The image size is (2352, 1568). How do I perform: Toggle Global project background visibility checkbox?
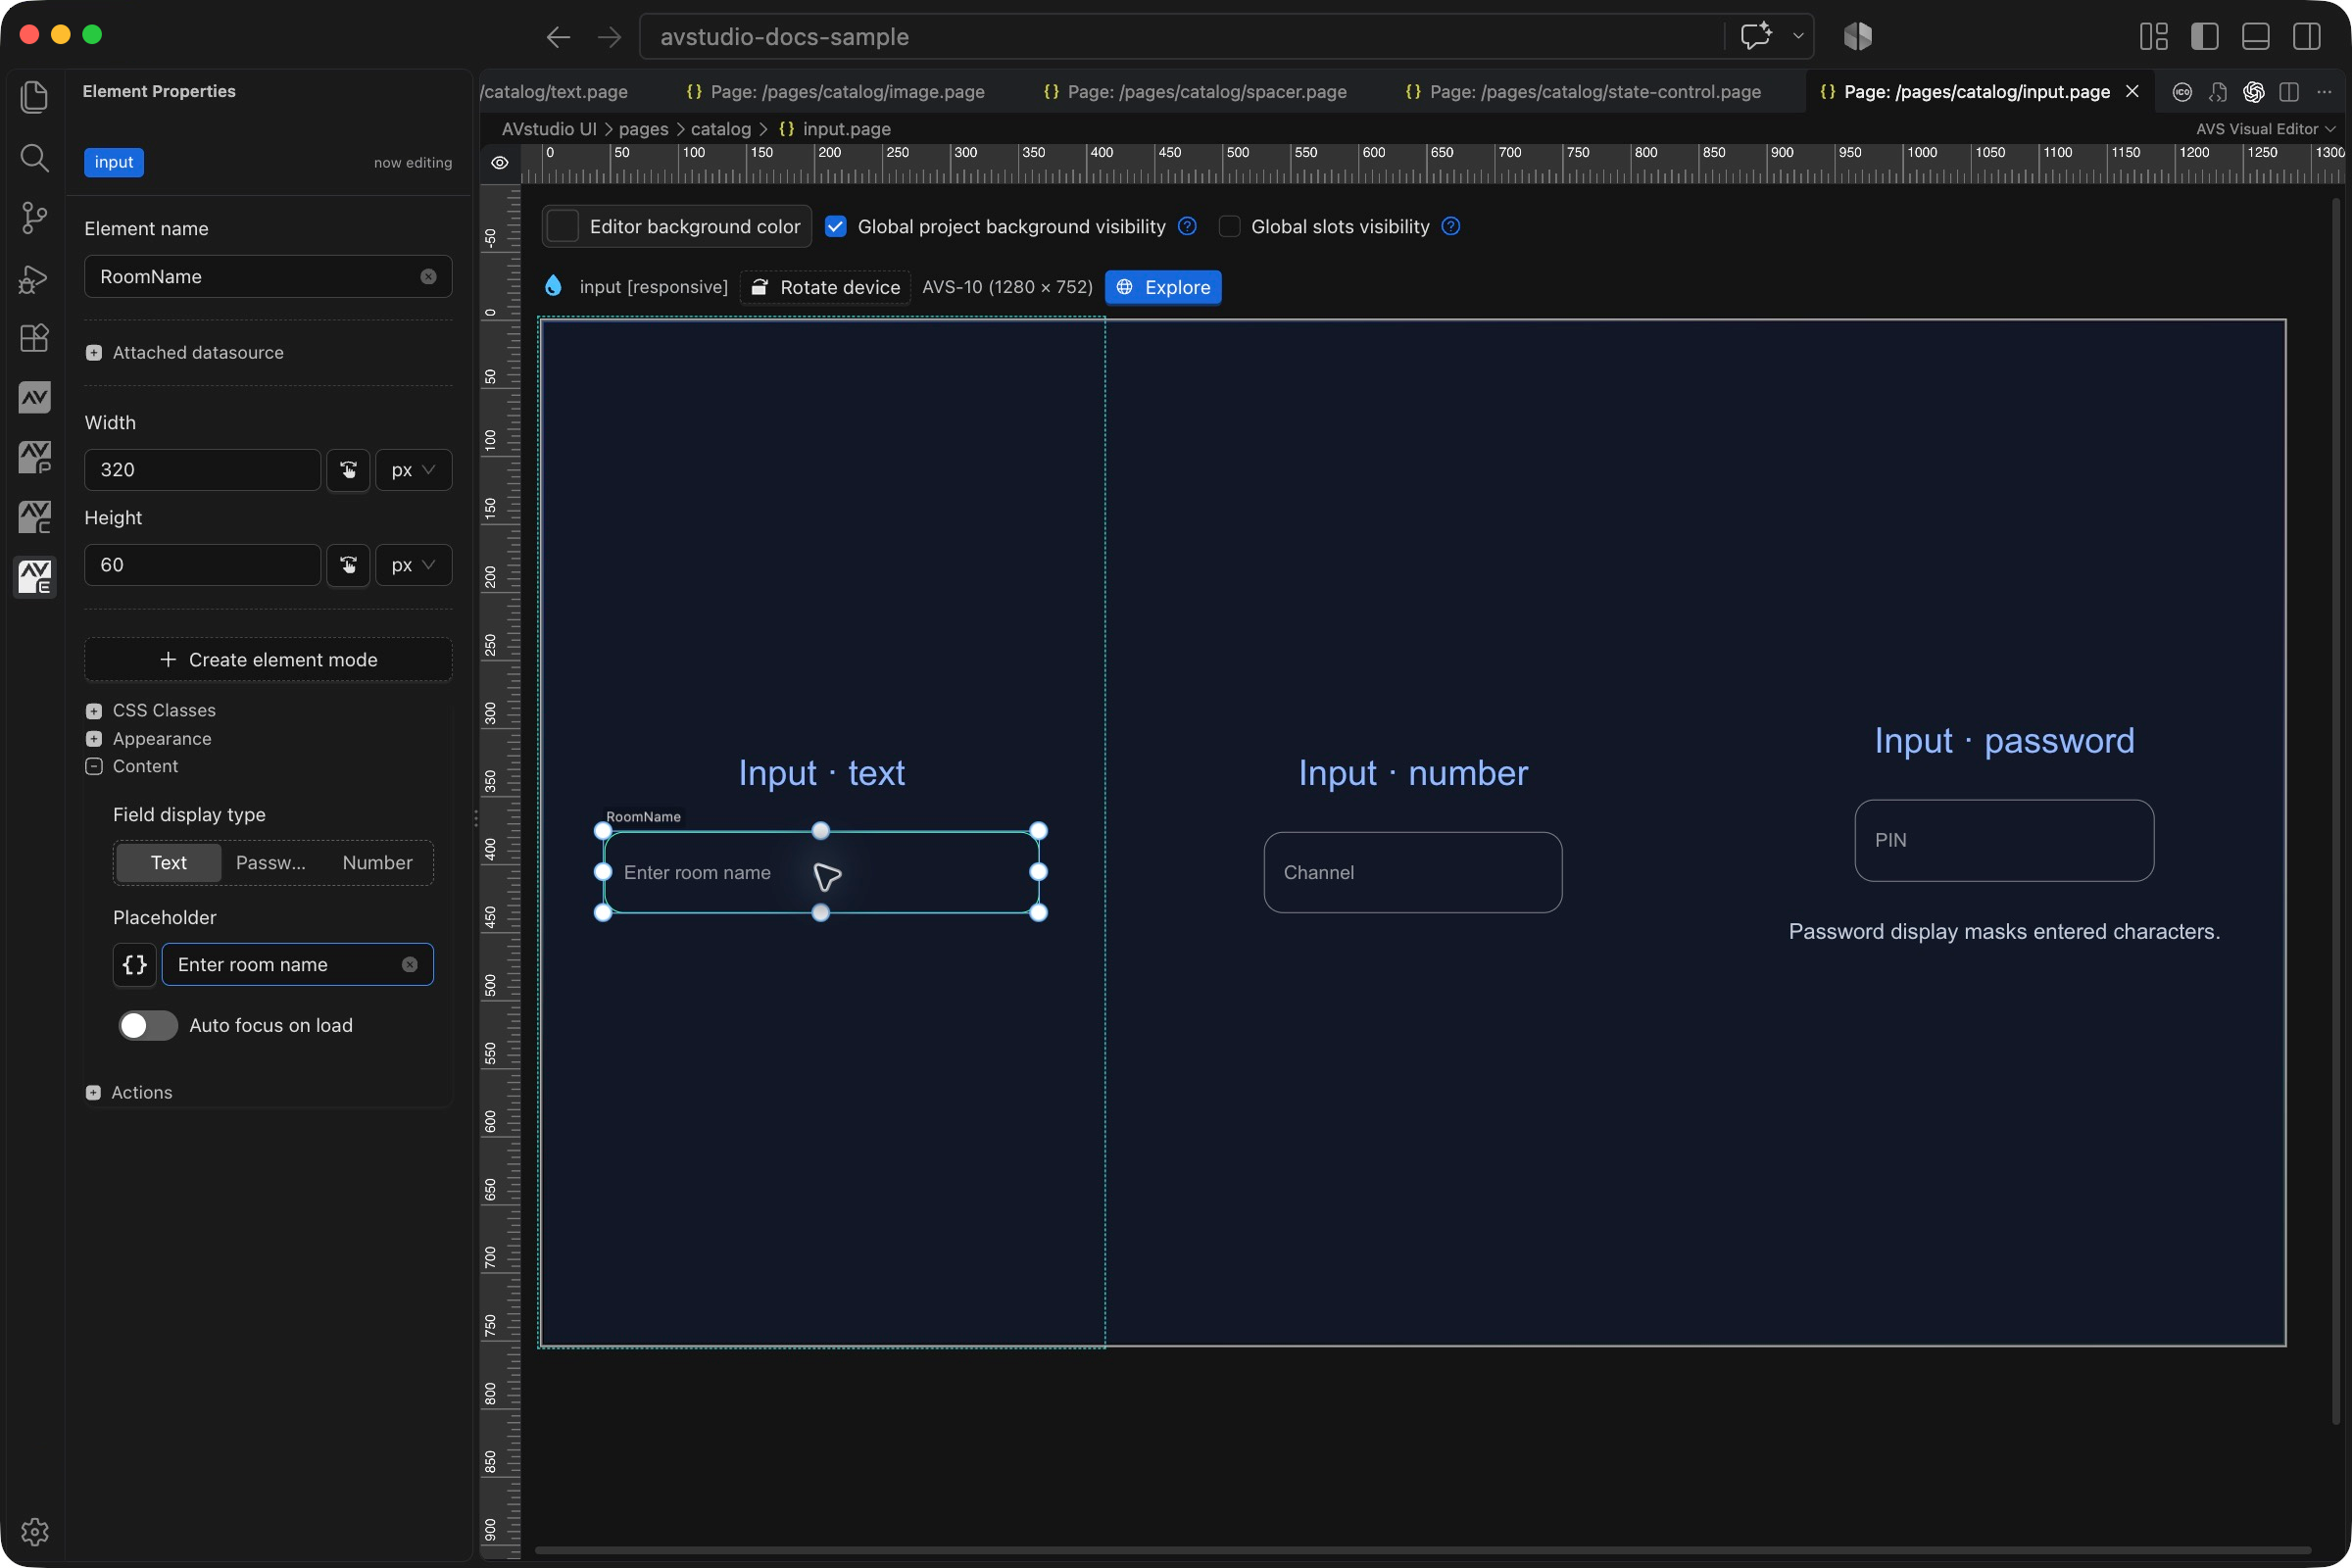(x=835, y=227)
